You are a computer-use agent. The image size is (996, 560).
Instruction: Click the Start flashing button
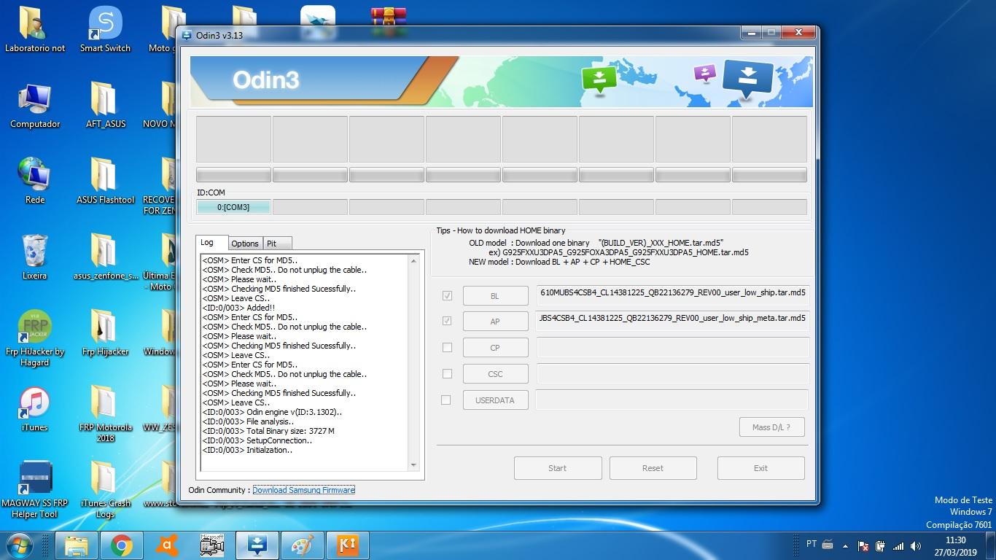click(558, 468)
